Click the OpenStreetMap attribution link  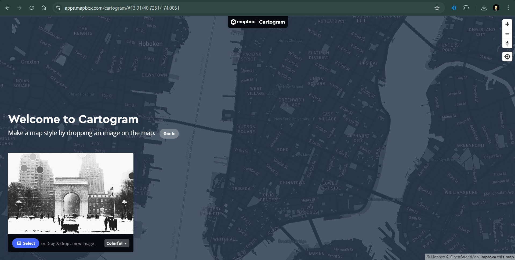coord(463,257)
